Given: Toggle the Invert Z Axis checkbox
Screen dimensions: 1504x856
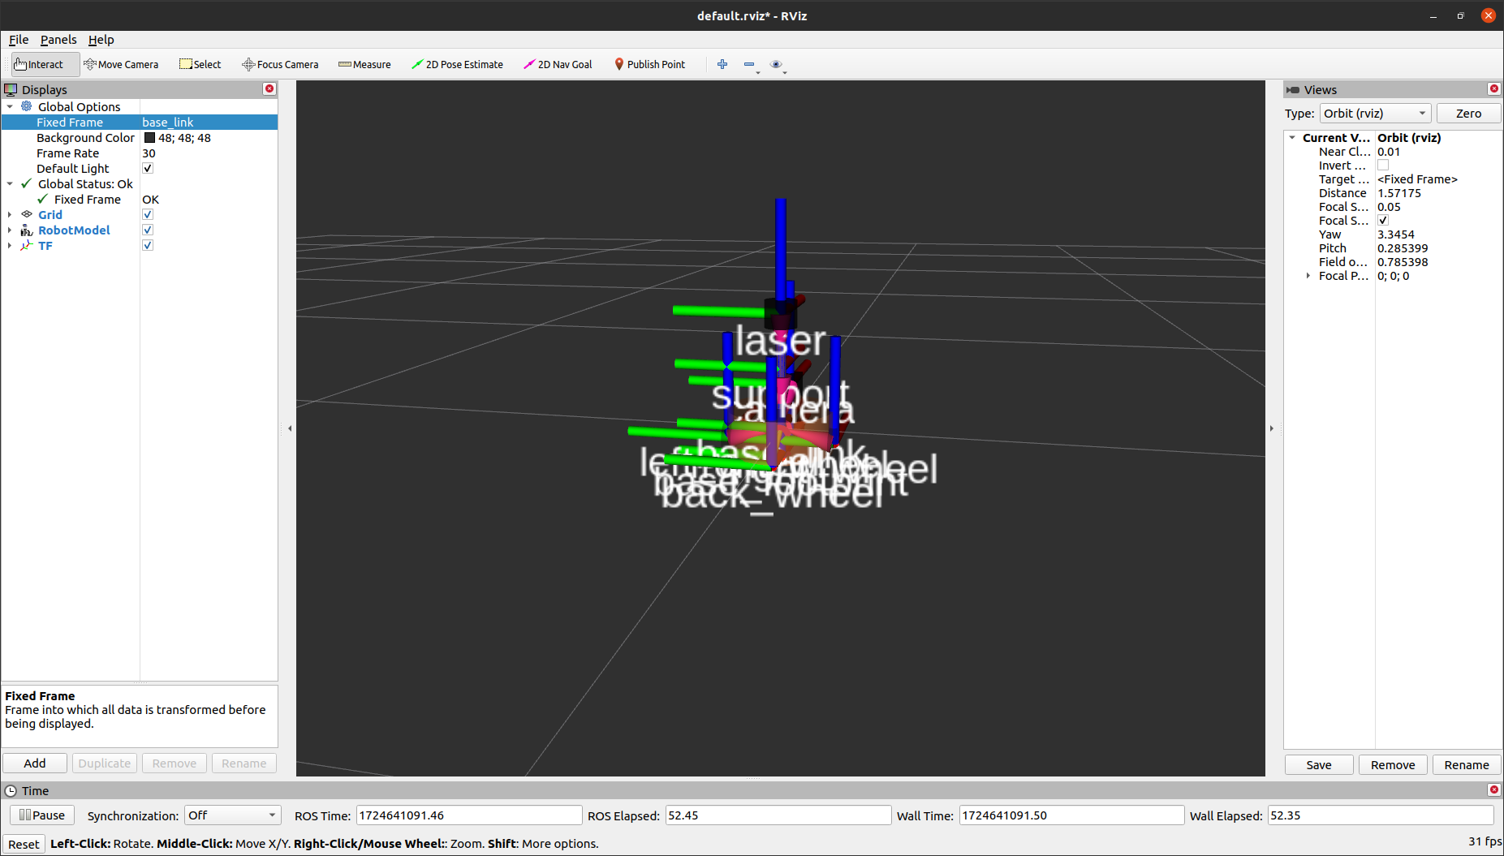Looking at the screenshot, I should pos(1383,166).
